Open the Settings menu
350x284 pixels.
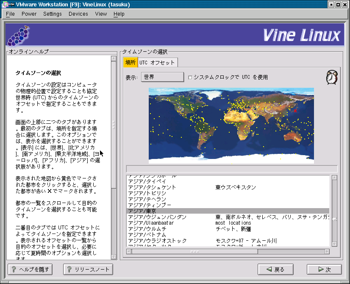pos(52,14)
